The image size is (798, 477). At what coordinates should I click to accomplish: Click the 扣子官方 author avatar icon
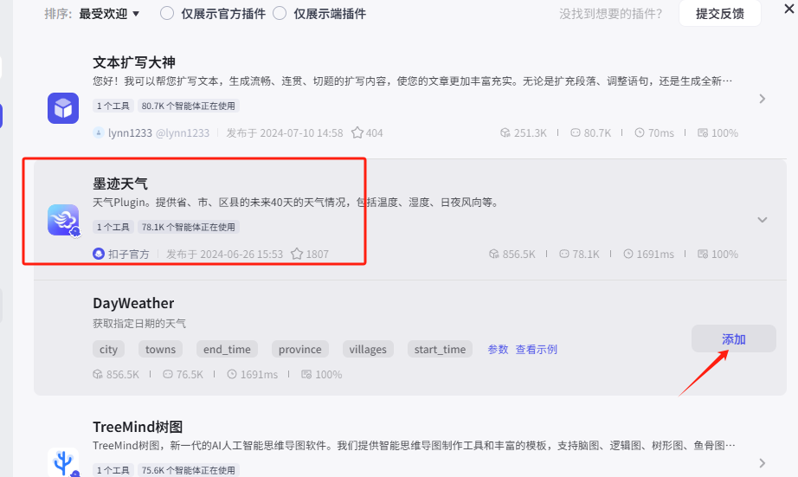(99, 254)
